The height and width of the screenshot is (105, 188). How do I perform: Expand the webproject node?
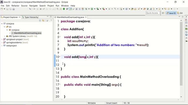pos(2,45)
